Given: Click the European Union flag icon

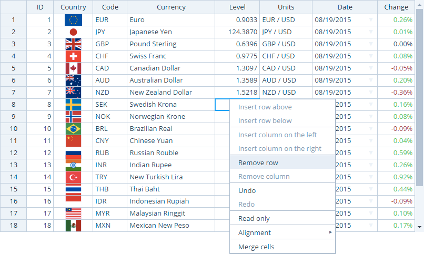Looking at the screenshot, I should pos(73,20).
